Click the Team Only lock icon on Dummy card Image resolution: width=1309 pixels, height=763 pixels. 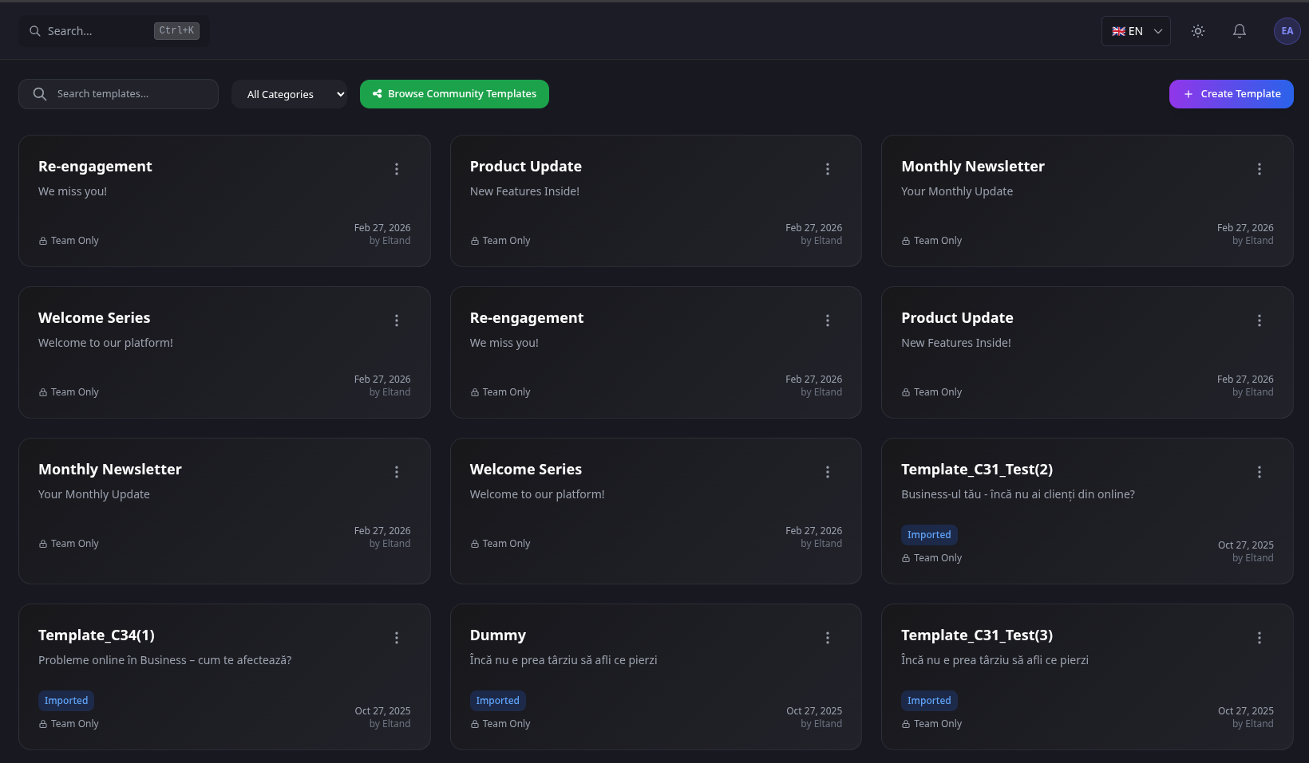coord(474,723)
